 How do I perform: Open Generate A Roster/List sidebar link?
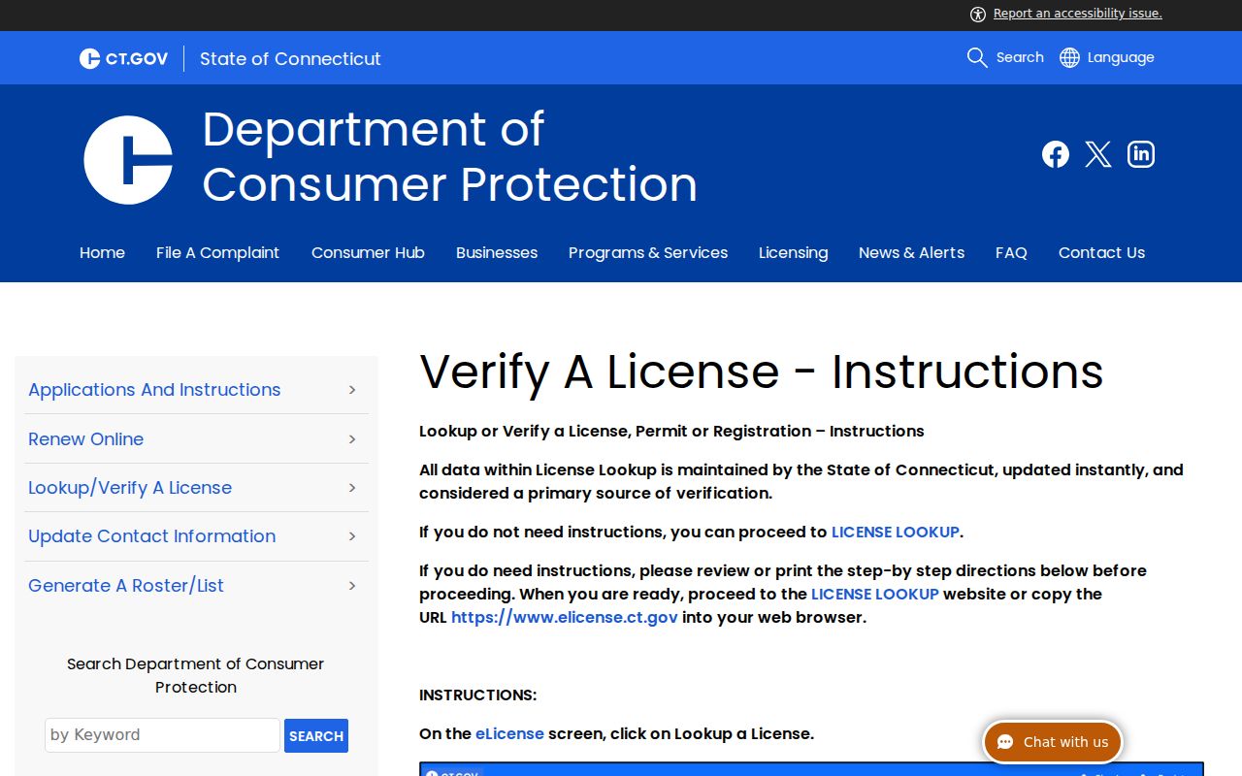[x=126, y=586]
